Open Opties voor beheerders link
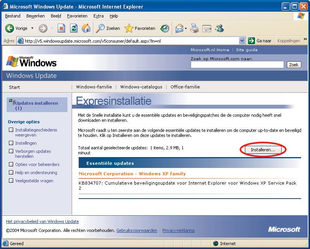Viewport: 310px width, 249px height. pyautogui.click(x=37, y=164)
